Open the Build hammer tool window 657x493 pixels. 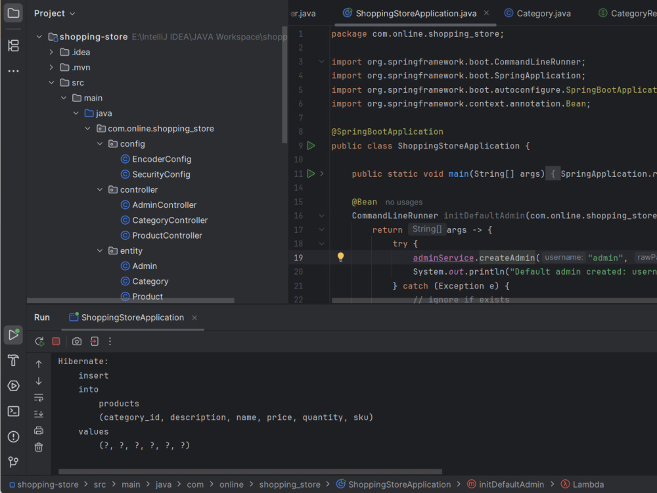(13, 360)
